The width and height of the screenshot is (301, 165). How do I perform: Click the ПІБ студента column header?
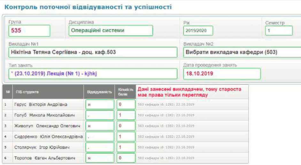pos(48,92)
